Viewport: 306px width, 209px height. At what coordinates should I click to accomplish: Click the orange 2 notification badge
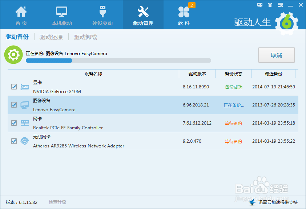pyautogui.click(x=192, y=5)
